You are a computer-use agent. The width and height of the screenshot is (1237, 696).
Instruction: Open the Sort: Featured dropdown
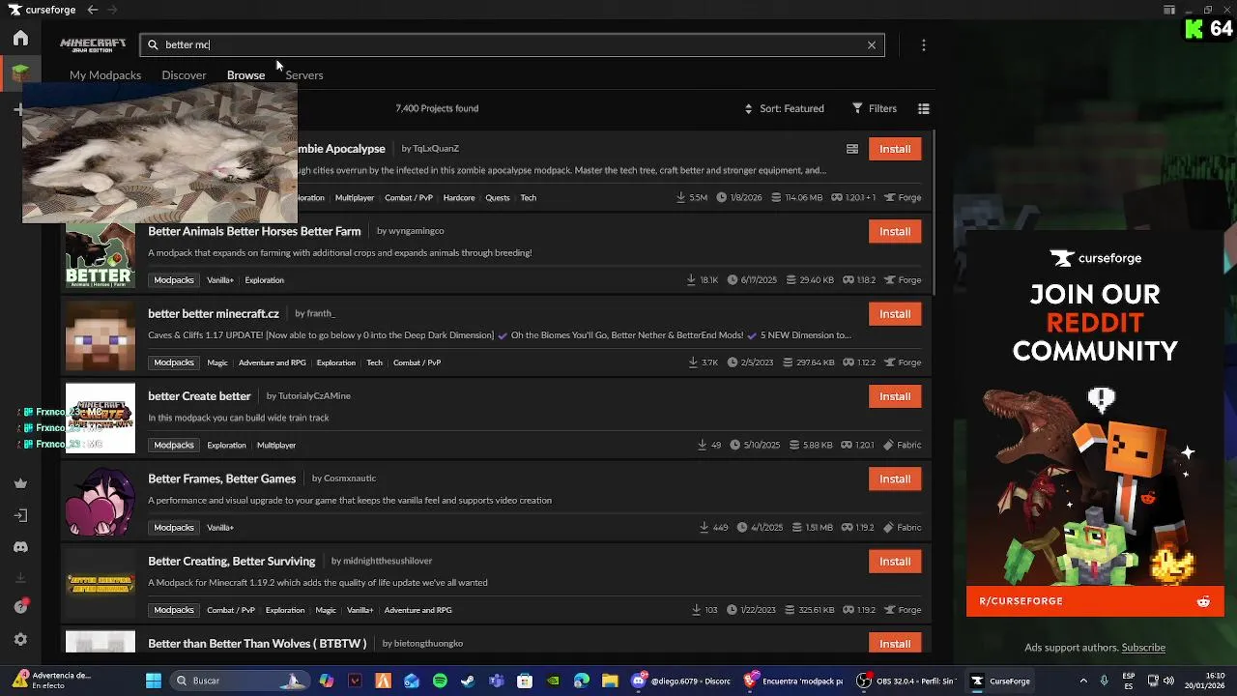784,108
